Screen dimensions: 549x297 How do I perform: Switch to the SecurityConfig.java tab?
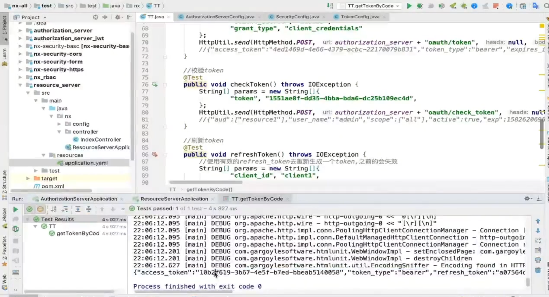click(x=297, y=17)
